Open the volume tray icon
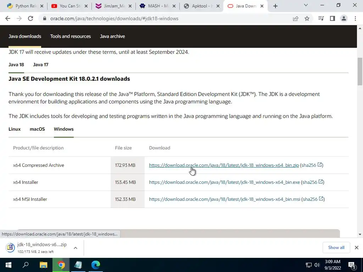 pos(317,265)
